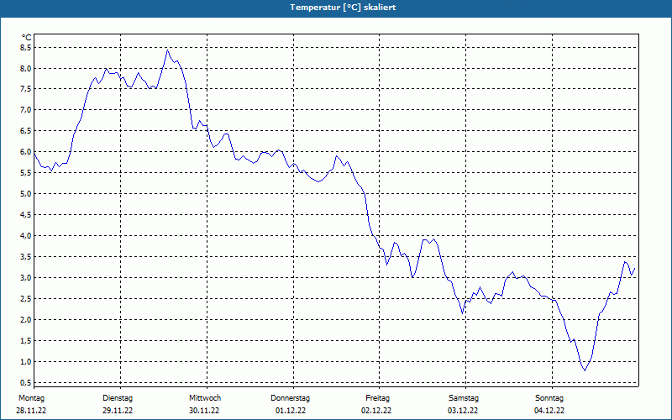Click the °C unit label
The height and width of the screenshot is (420, 672).
click(x=27, y=38)
